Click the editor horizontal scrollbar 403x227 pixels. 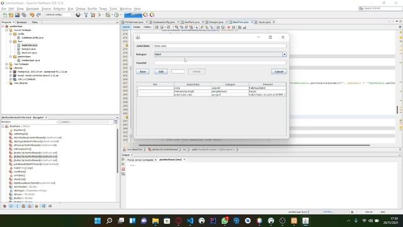(254, 145)
